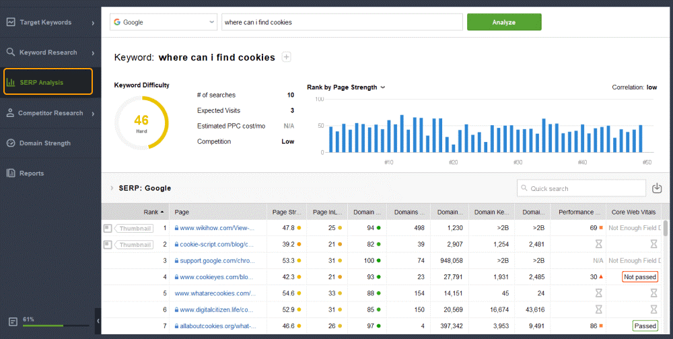Click the Passed badge for allaboutcookies
Viewport: 673px width, 339px height.
click(x=645, y=326)
